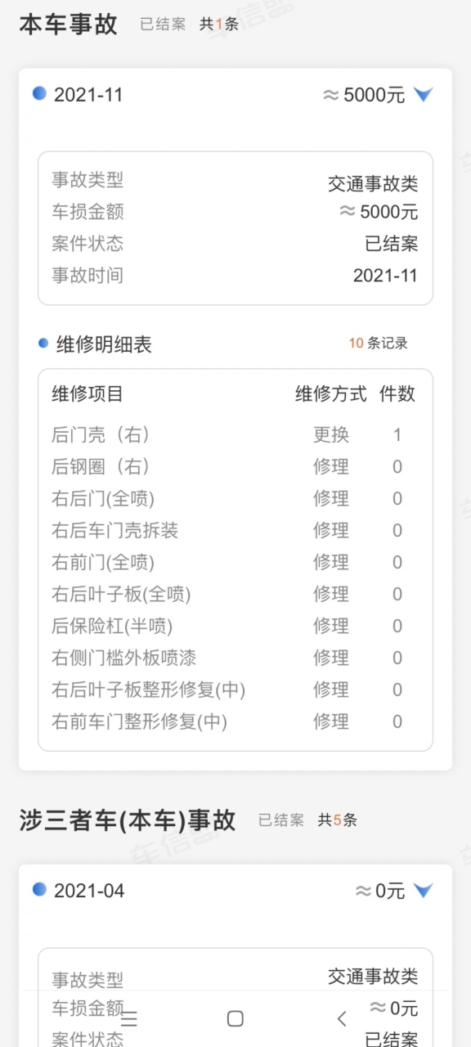
Task: Select repair row 右后车门壳拆装
Action: click(x=235, y=530)
